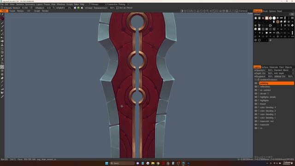This screenshot has width=295, height=166.
Task: Choose the ring-shaped brush alpha
Action: pyautogui.click(x=271, y=18)
